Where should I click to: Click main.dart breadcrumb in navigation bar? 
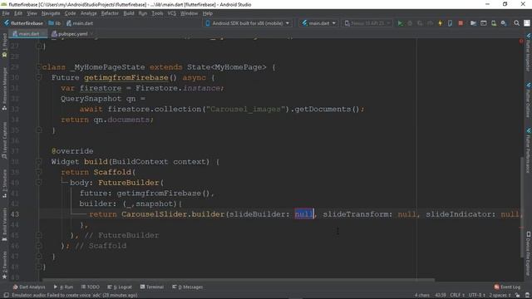click(80, 23)
